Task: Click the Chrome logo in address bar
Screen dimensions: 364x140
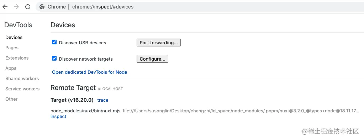Action: tap(42, 7)
